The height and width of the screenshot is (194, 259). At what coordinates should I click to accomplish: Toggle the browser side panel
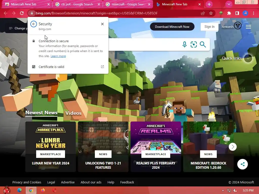tap(237, 13)
